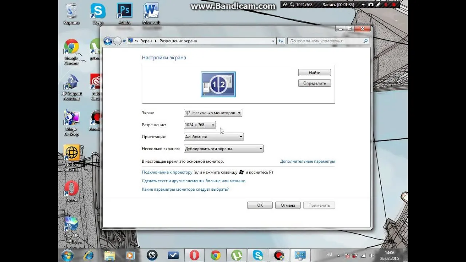Open the Microsoft Word desktop shortcut
This screenshot has height=262, width=466.
(151, 14)
